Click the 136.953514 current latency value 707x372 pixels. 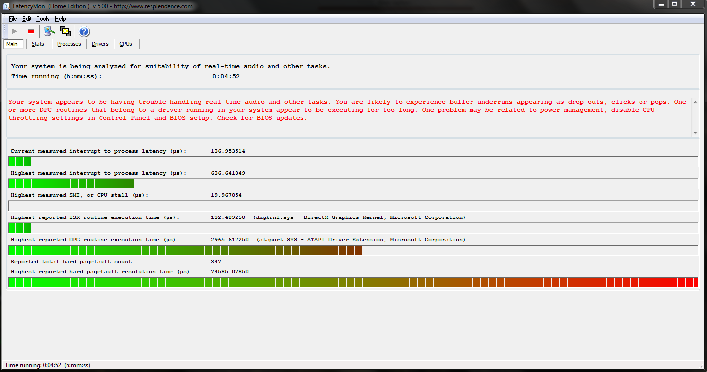(x=228, y=151)
